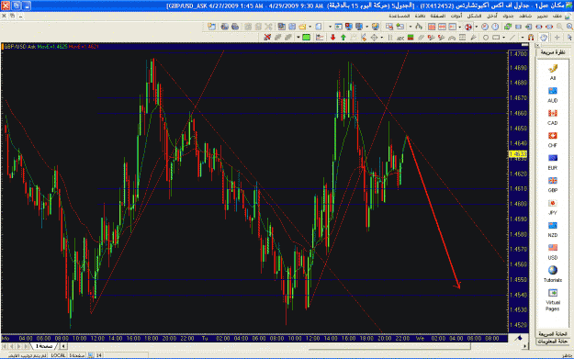574x359 pixels.
Task: Click the scroll right arrow below chart
Action: 524,346
